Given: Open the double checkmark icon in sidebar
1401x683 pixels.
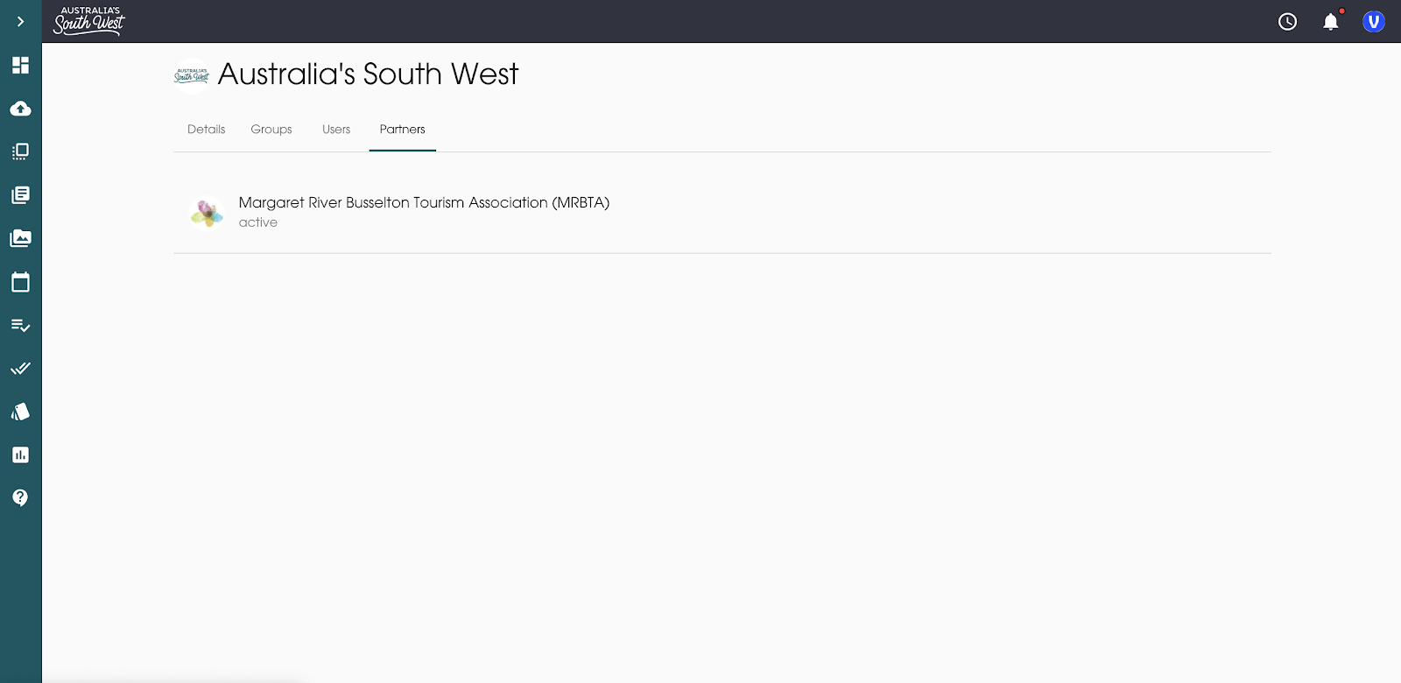Looking at the screenshot, I should pyautogui.click(x=20, y=369).
